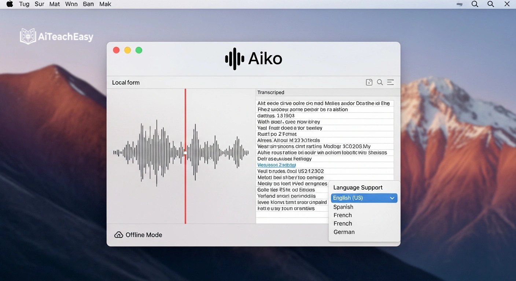Viewport: 516px width, 281px height.
Task: Click the note icon in Aiko toolbar
Action: [x=369, y=82]
